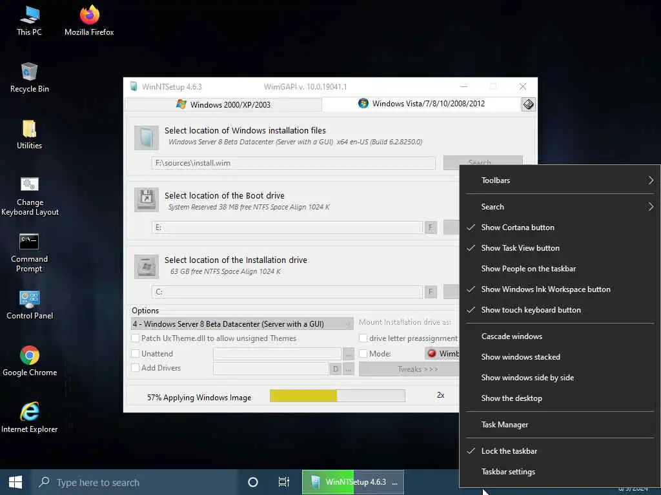Viewport: 661px width, 495px height.
Task: Click the diamond icon beside the Vista tab
Action: 528,104
